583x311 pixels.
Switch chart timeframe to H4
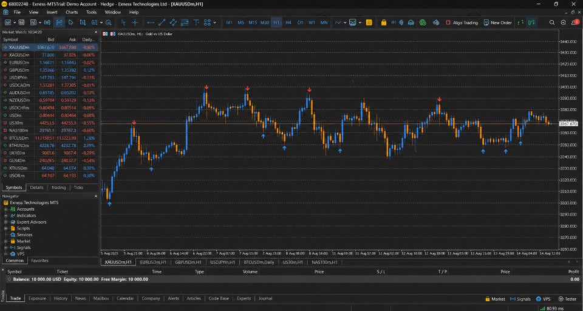point(288,22)
